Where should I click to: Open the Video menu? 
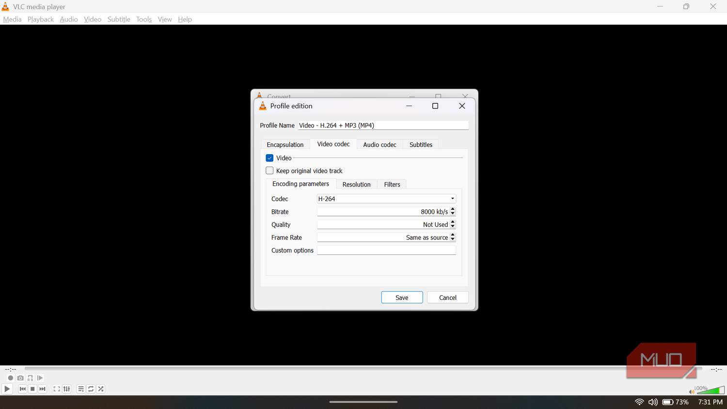click(x=93, y=19)
